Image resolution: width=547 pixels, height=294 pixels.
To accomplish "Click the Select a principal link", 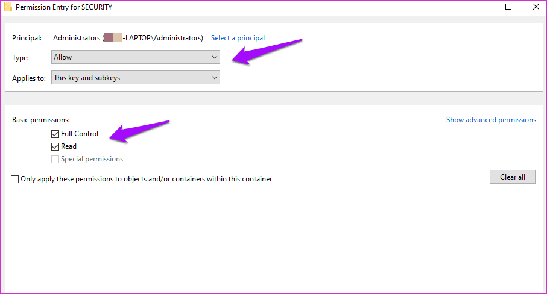I will pos(238,38).
